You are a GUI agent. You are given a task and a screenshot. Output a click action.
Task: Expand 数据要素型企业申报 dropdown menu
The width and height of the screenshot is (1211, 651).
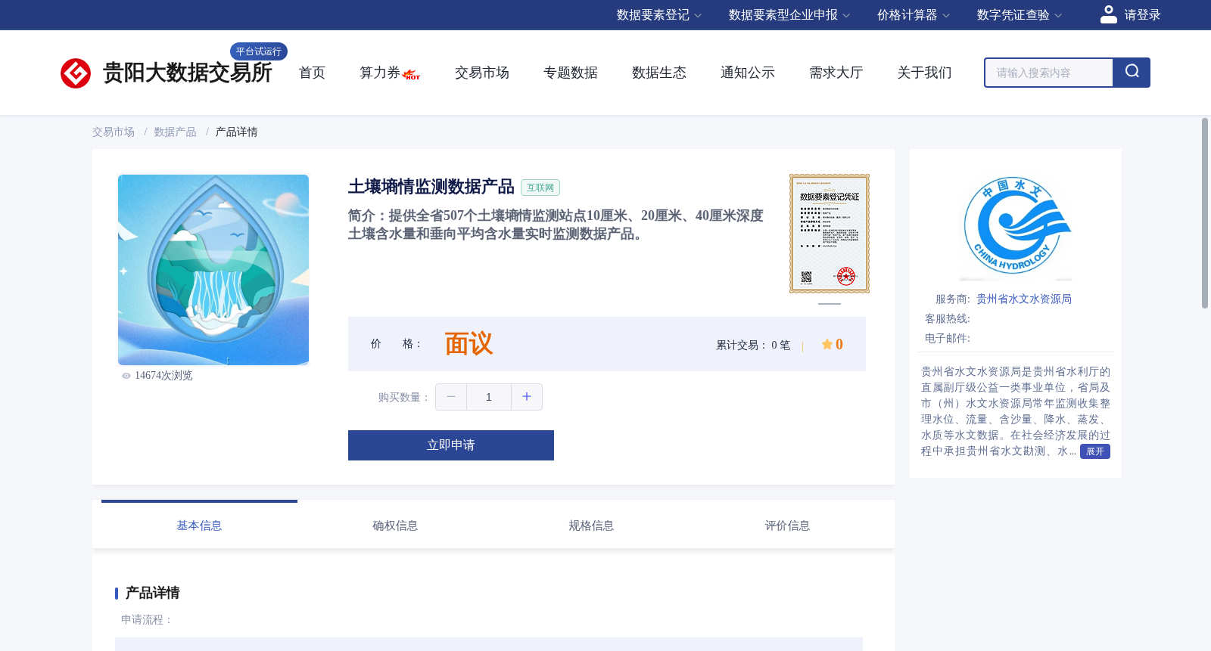coord(789,15)
